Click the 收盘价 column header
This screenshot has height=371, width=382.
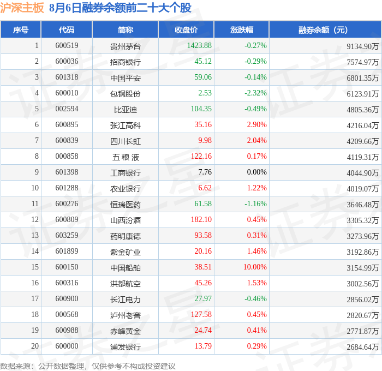click(x=186, y=30)
